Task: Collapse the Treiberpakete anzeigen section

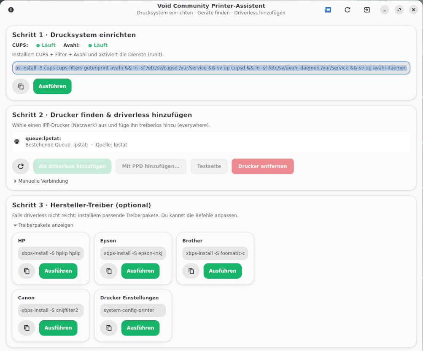Action: pyautogui.click(x=43, y=225)
